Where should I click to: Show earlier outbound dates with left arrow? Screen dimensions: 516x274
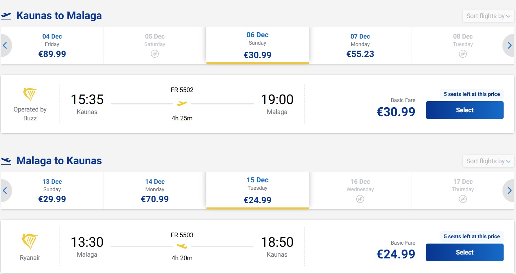tap(6, 45)
